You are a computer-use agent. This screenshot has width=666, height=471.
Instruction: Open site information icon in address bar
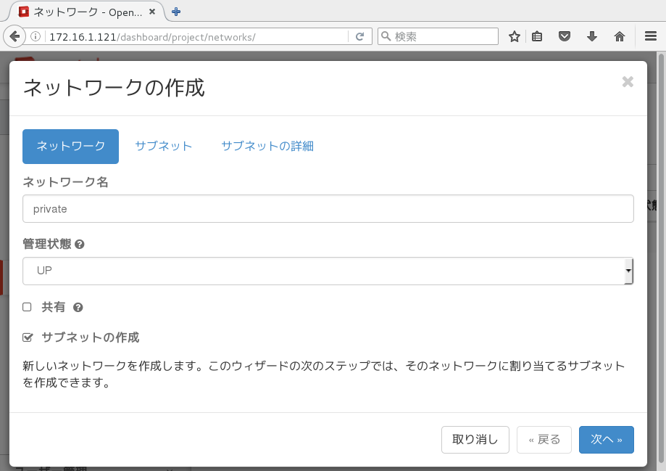tap(36, 36)
